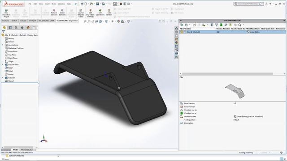Click Zoom to Fit in view toolbar
The image size is (287, 161).
pyautogui.click(x=85, y=21)
